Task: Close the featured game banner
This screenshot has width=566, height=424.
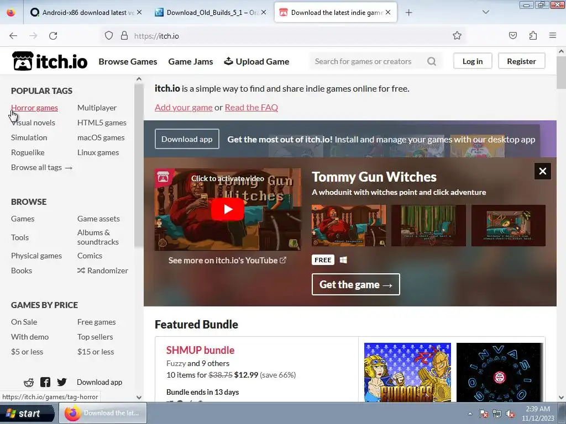Action: (x=542, y=171)
